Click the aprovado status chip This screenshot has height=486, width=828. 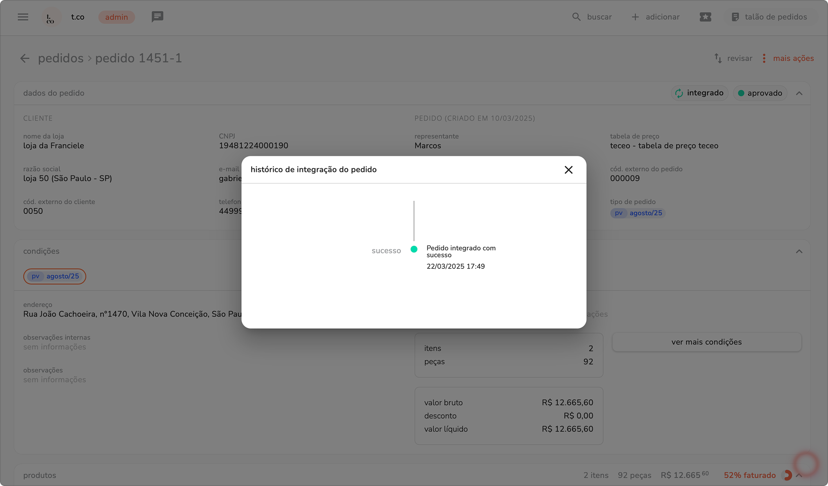click(x=760, y=93)
